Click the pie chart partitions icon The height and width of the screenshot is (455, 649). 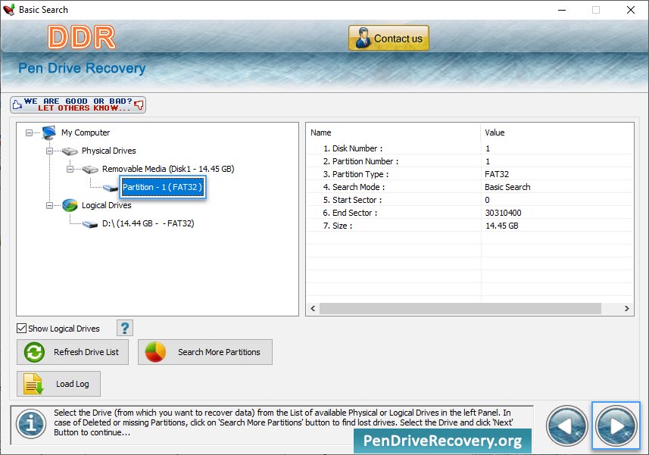pos(155,352)
